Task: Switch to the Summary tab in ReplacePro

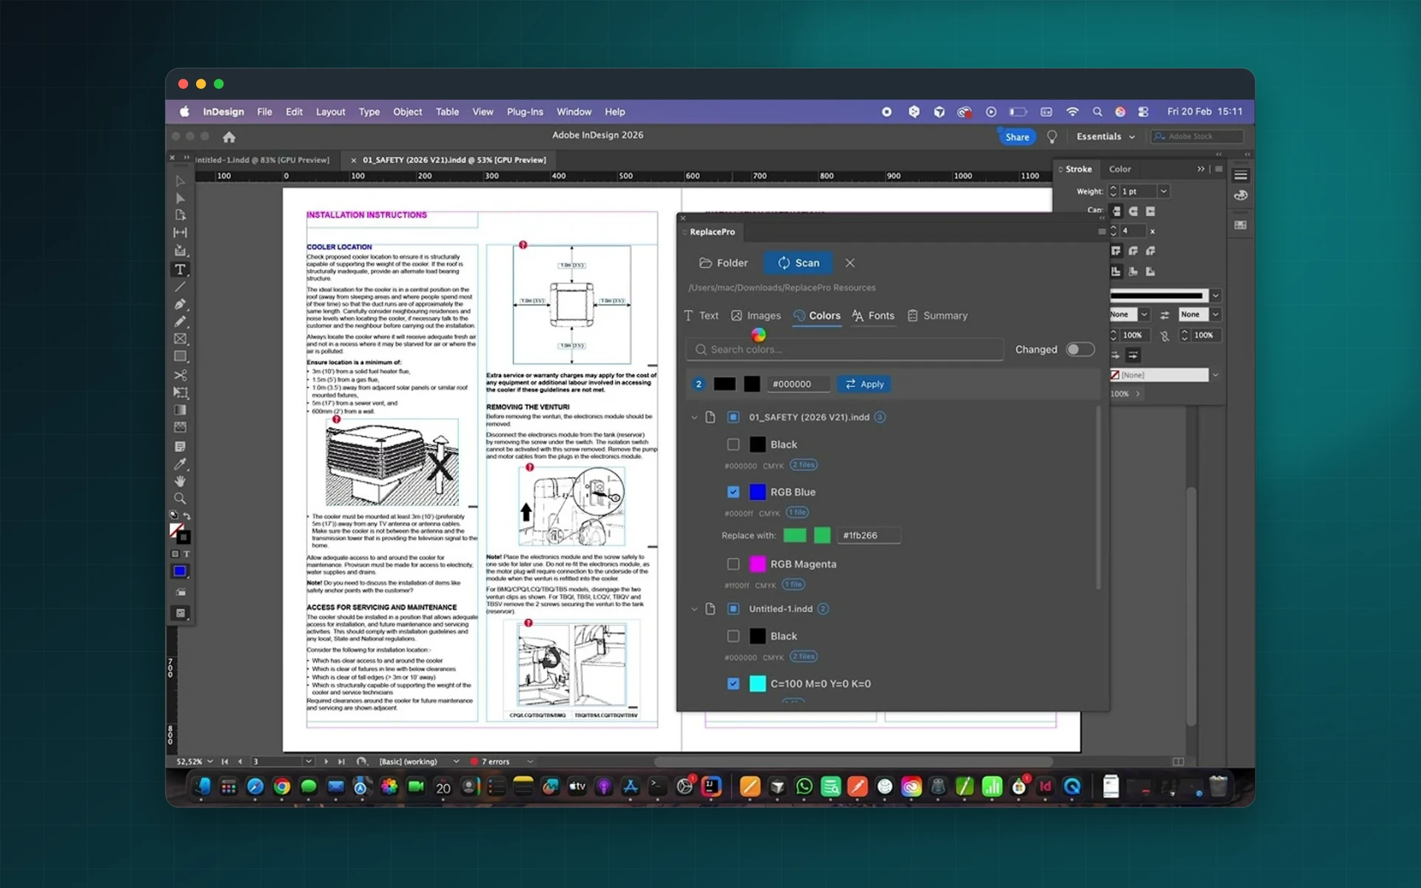Action: click(937, 315)
